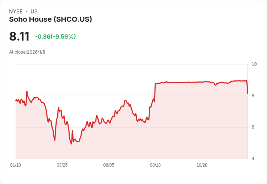Click the Soho House (SHCO.US) title
This screenshot has height=184, width=267.
pyautogui.click(x=50, y=20)
